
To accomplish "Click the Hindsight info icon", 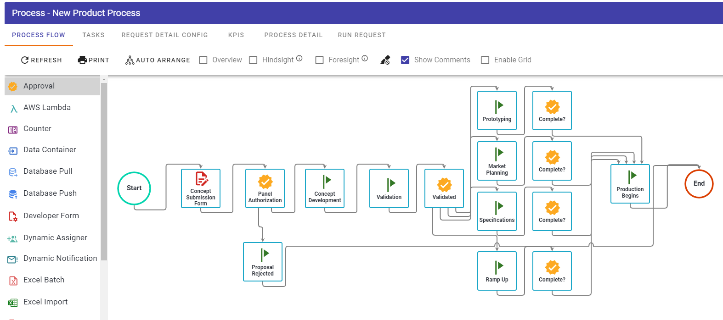I will 299,58.
